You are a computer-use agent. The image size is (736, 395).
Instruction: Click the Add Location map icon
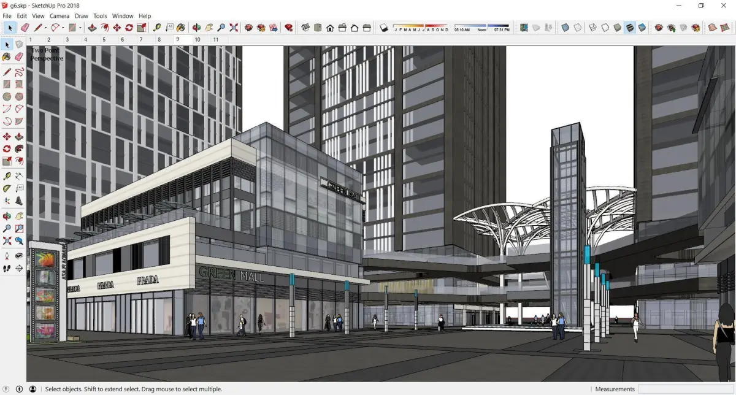[x=523, y=28]
